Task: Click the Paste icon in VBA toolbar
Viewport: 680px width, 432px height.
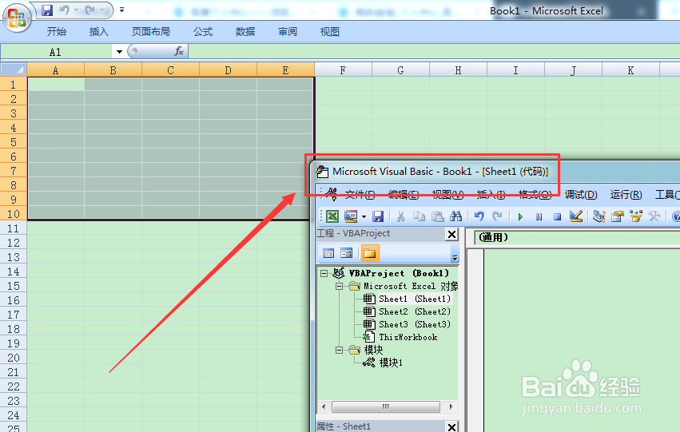Action: 438,216
